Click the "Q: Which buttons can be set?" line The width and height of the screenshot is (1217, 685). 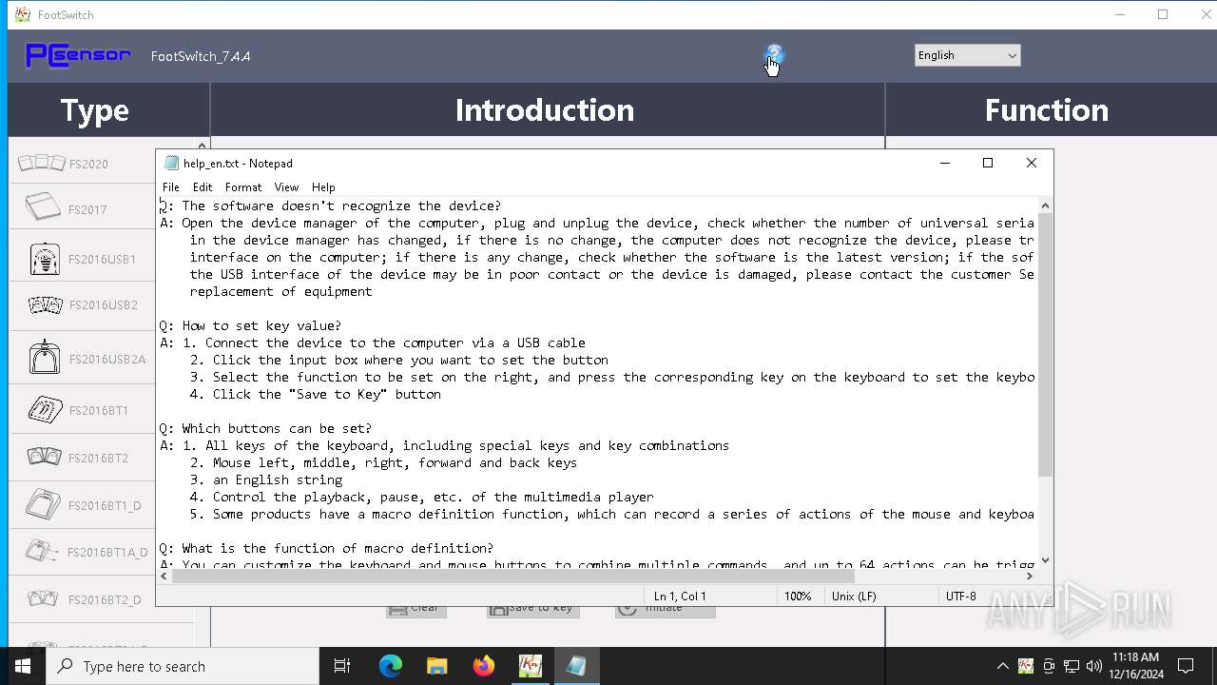[265, 428]
